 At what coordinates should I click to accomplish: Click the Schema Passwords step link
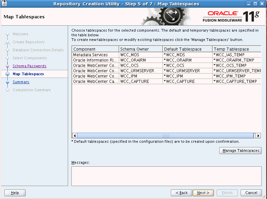pyautogui.click(x=29, y=66)
